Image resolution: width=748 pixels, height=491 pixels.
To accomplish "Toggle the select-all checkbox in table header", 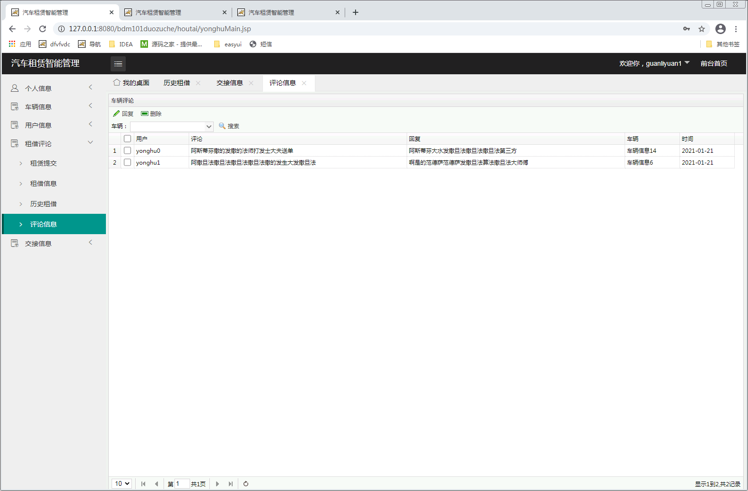I will pyautogui.click(x=127, y=139).
